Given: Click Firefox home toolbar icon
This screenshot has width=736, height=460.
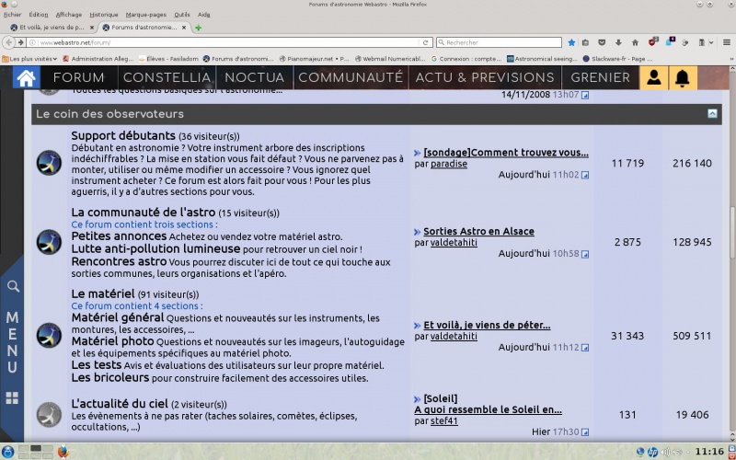Looking at the screenshot, I should (635, 42).
